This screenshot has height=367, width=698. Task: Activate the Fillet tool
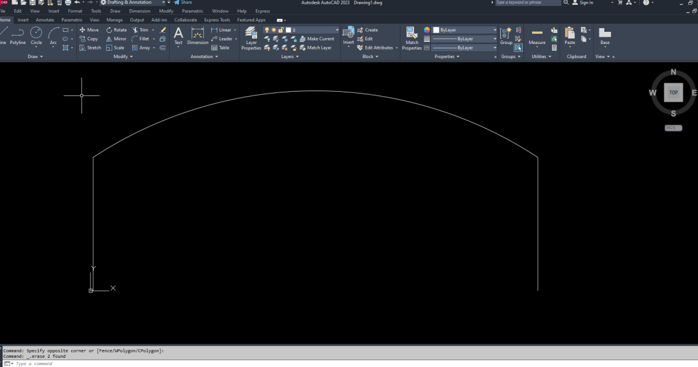[x=140, y=39]
